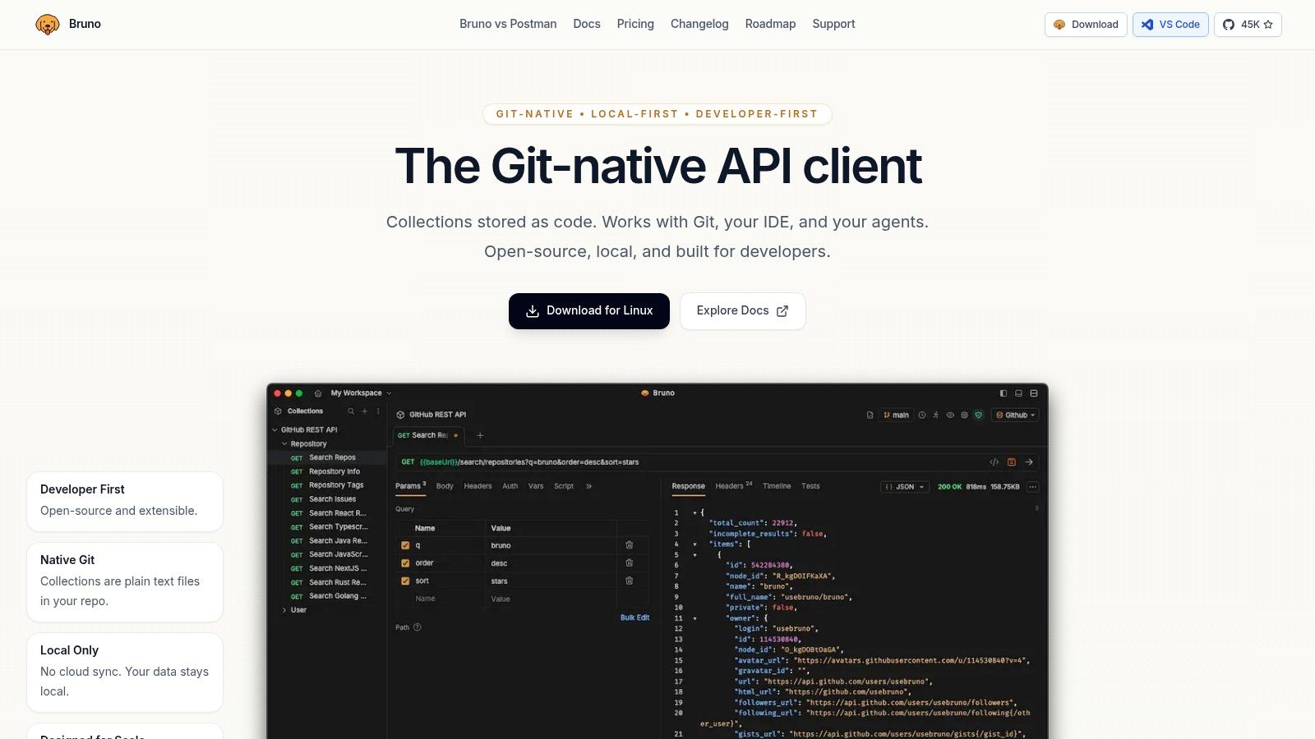Image resolution: width=1315 pixels, height=739 pixels.
Task: Expand the User folder
Action: click(x=284, y=610)
